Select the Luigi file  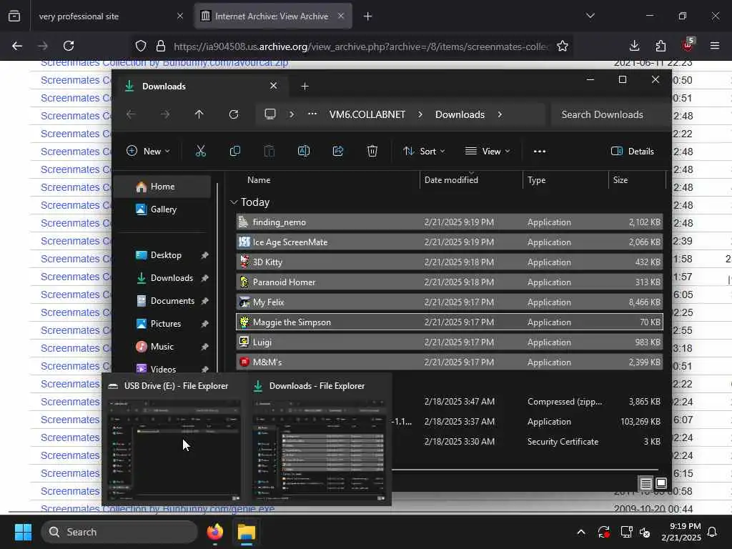click(449, 342)
